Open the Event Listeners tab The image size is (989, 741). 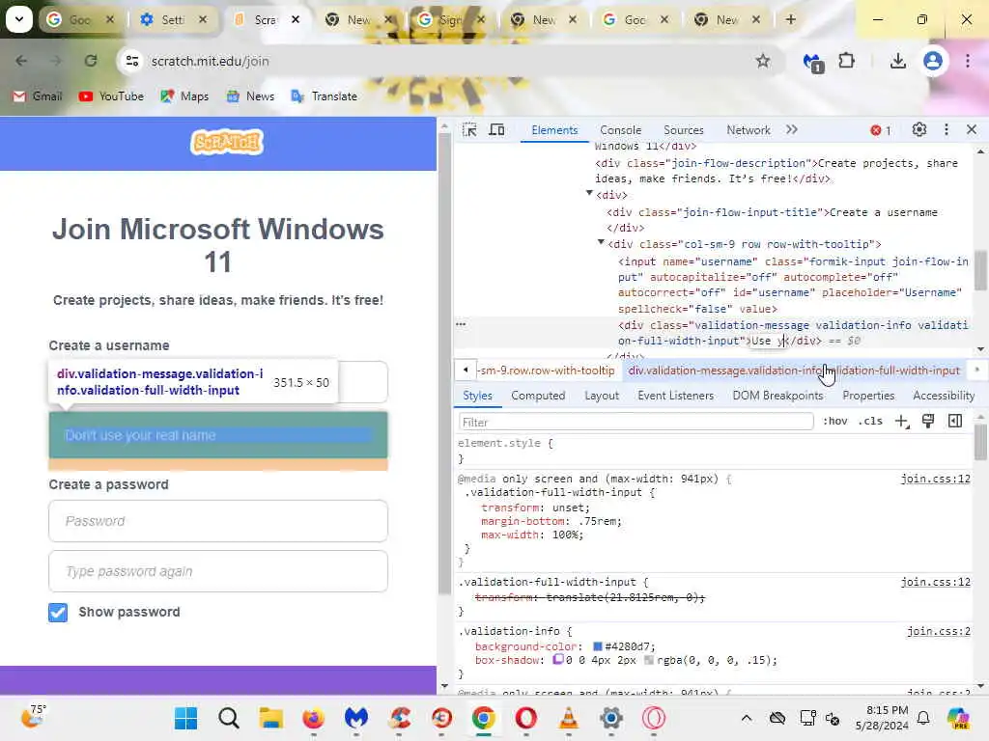pos(675,396)
